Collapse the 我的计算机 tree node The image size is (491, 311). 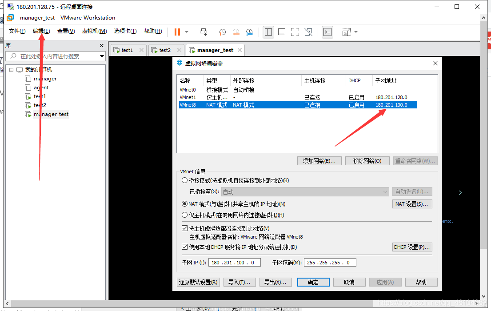tap(11, 70)
